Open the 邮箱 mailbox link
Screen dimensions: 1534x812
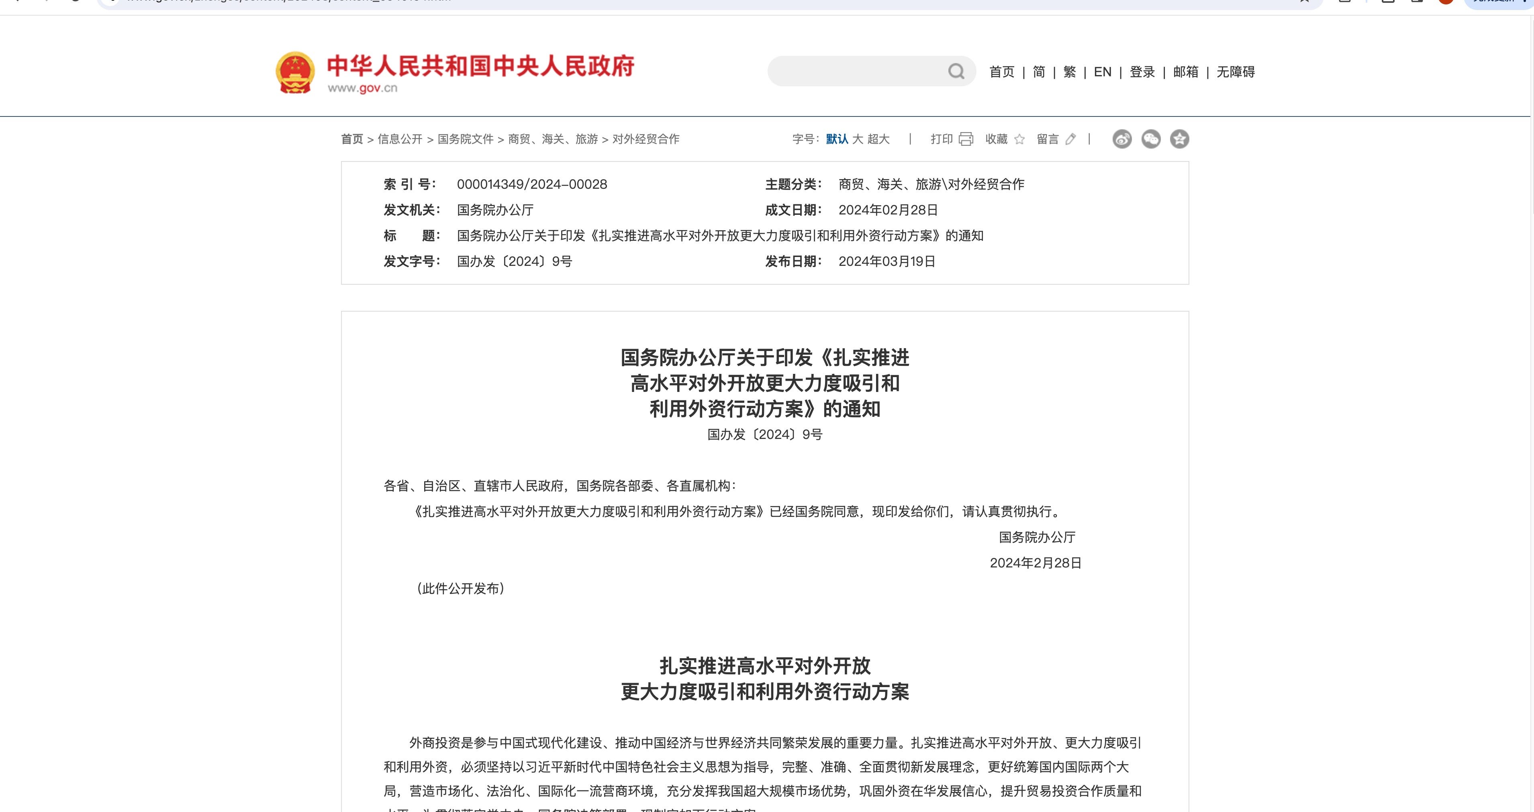[x=1186, y=72]
